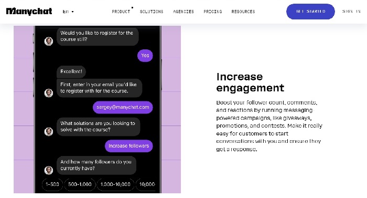The width and height of the screenshot is (367, 198).
Task: Expand the Resources menu
Action: (243, 12)
